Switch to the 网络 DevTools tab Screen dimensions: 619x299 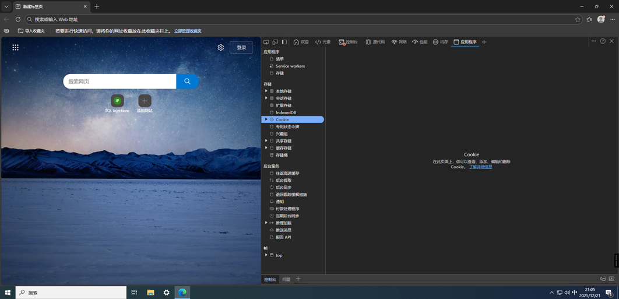(399, 42)
